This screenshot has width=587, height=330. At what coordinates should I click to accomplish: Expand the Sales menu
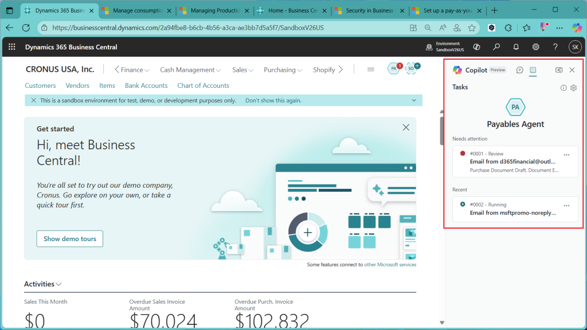point(242,70)
